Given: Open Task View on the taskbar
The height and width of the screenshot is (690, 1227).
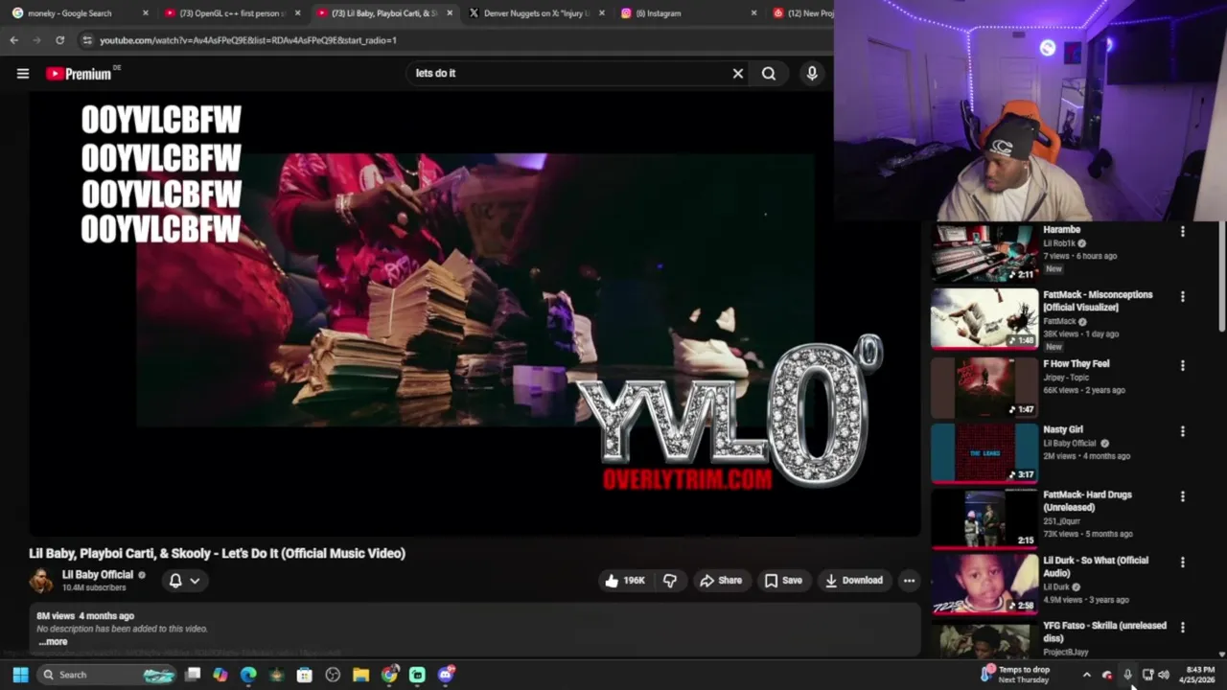Looking at the screenshot, I should pyautogui.click(x=193, y=675).
